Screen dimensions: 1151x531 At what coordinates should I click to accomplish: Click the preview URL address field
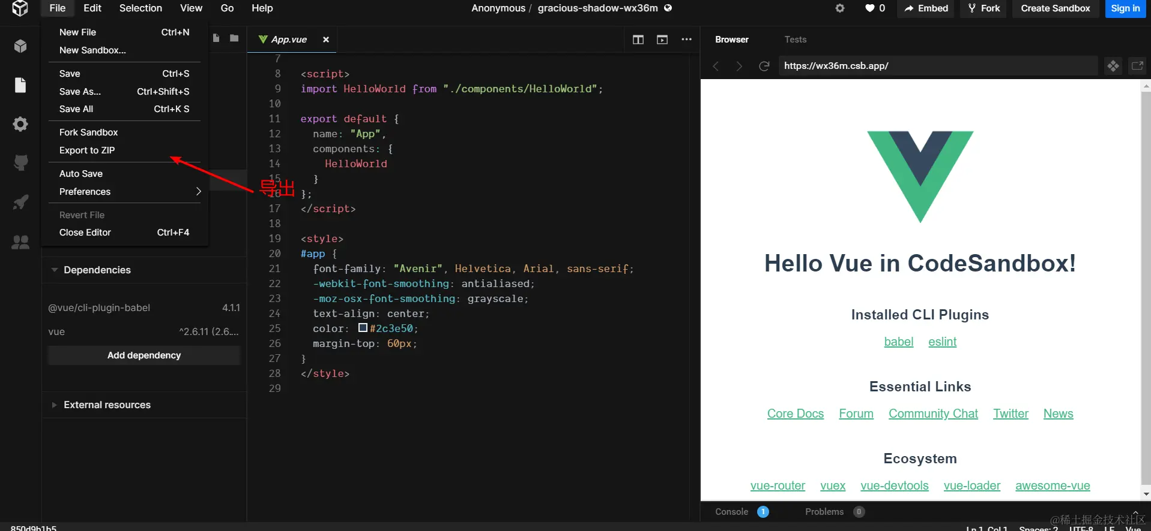[x=938, y=66]
